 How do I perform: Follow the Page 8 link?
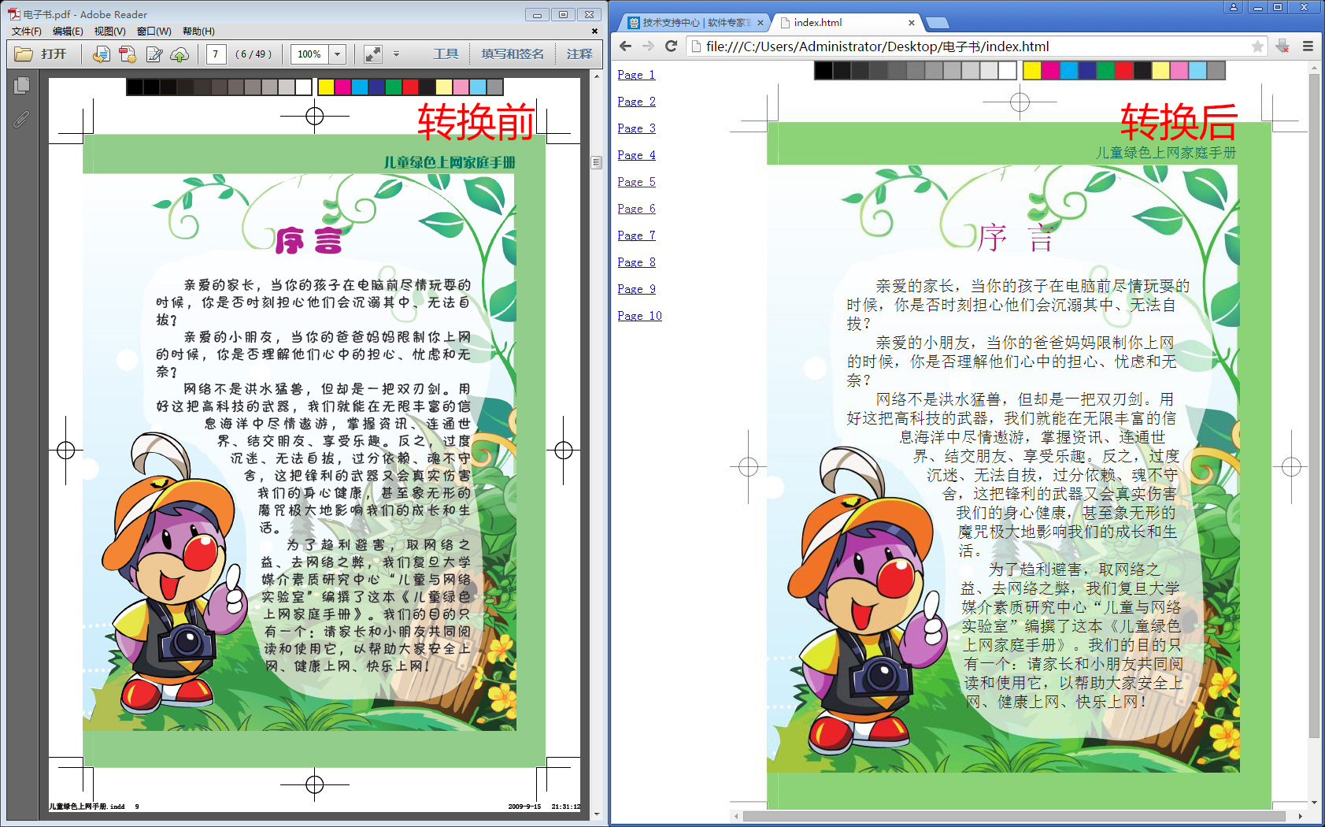point(636,261)
